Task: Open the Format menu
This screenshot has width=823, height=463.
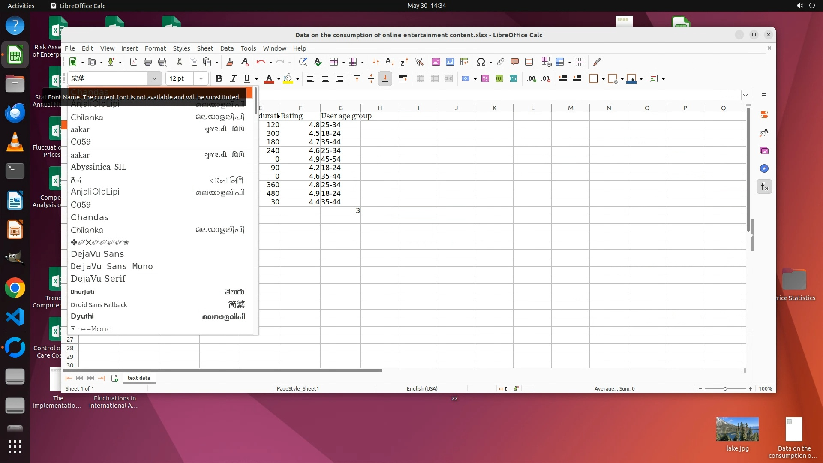Action: (x=155, y=48)
